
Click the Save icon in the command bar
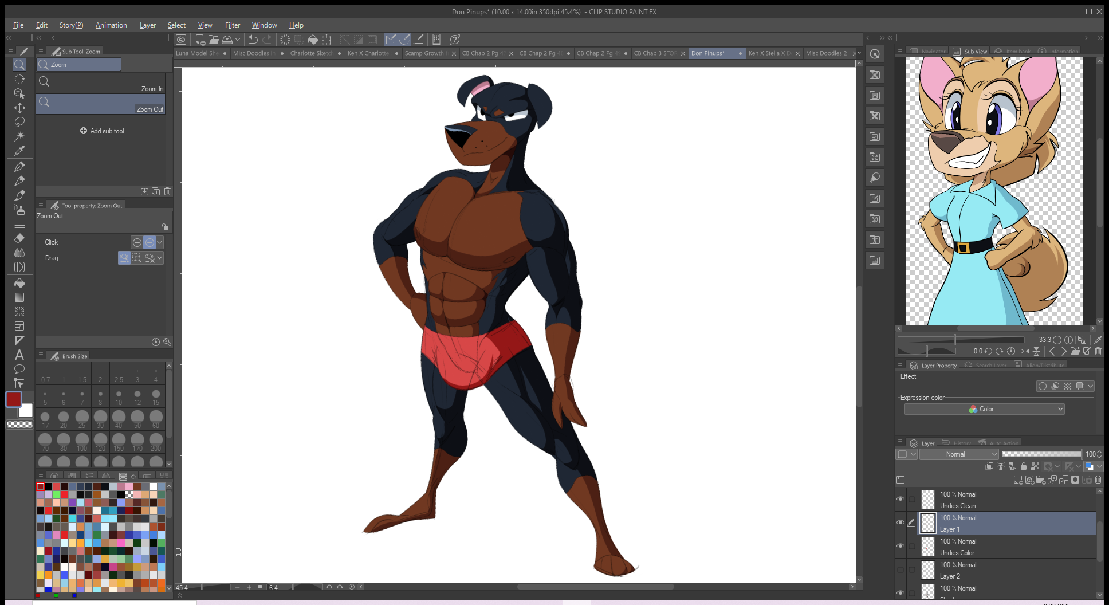(227, 40)
